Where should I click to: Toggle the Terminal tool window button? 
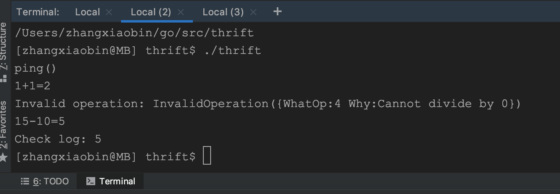[x=111, y=182]
